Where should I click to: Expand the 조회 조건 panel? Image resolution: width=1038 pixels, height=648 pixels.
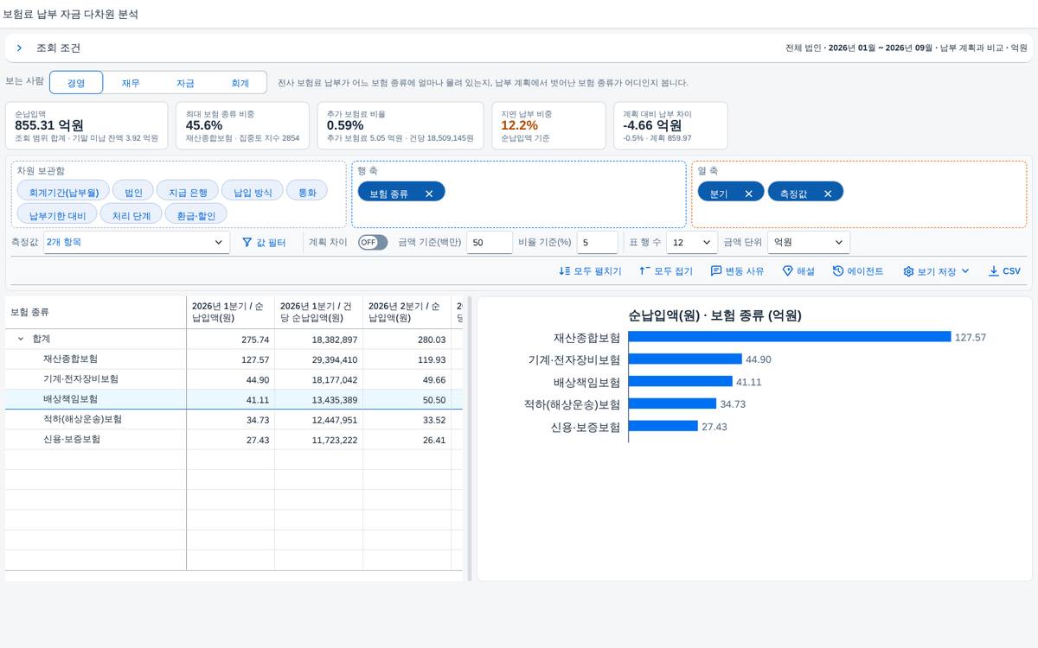pos(19,48)
